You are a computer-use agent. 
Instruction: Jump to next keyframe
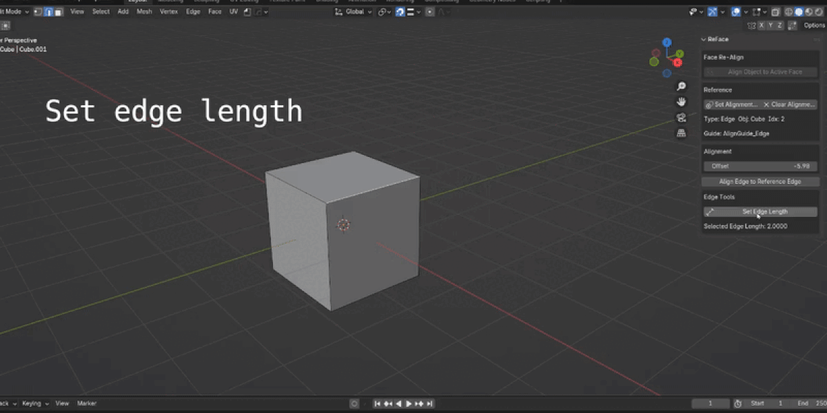click(x=419, y=403)
